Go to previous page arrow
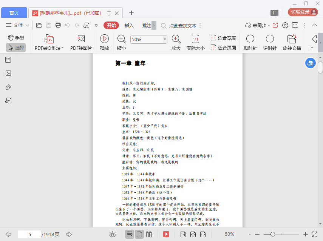 (x=9, y=234)
